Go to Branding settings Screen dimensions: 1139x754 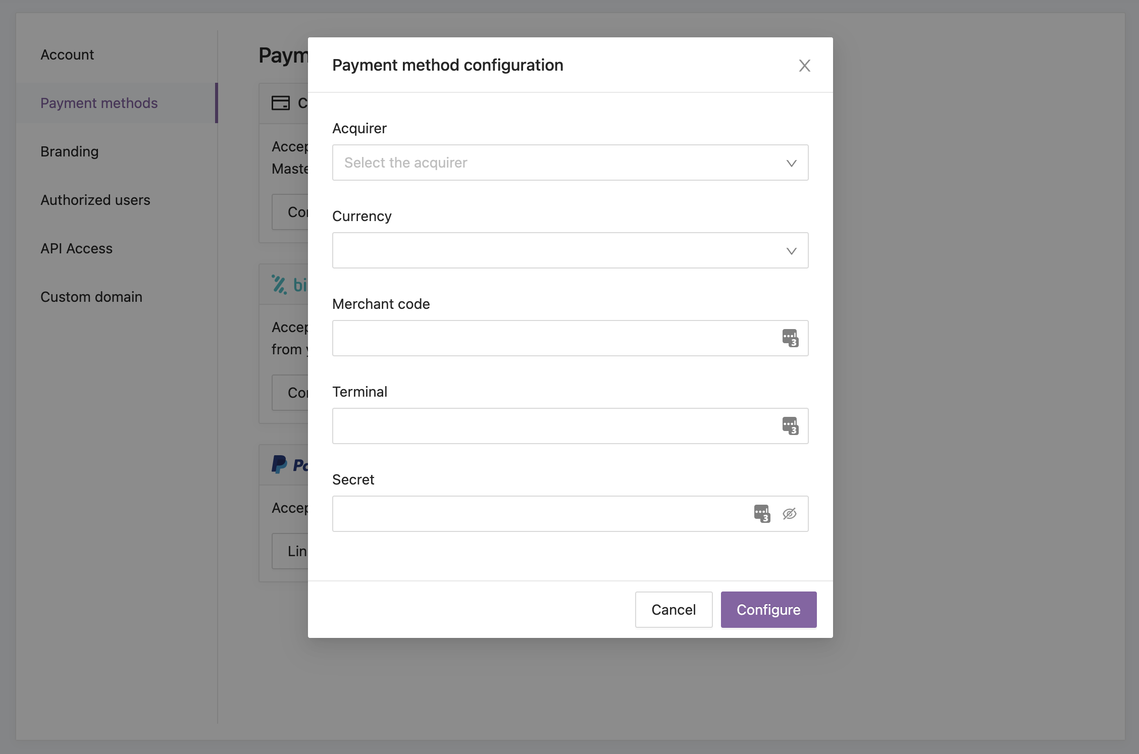[x=70, y=151]
